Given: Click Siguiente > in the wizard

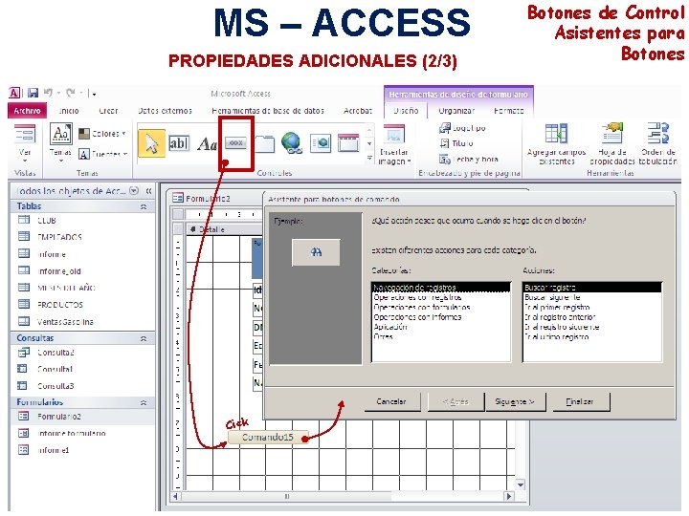Looking at the screenshot, I should (515, 402).
